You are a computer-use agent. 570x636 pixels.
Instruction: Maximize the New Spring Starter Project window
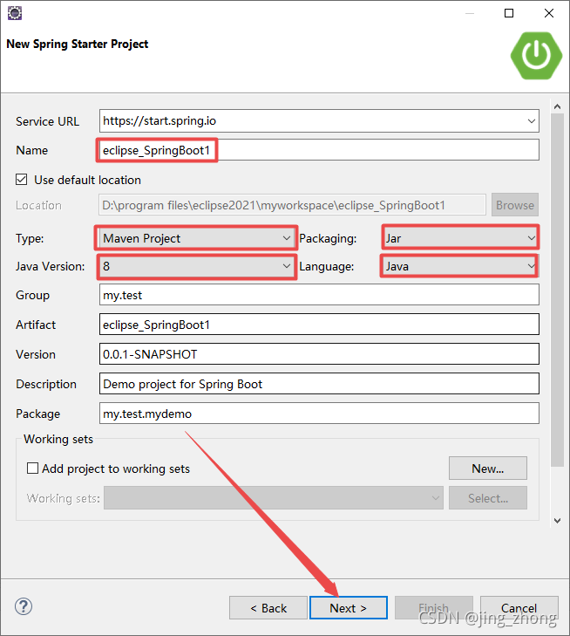pyautogui.click(x=509, y=13)
